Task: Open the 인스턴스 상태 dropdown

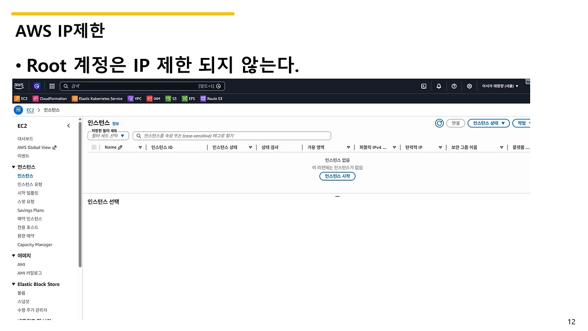Action: click(488, 123)
